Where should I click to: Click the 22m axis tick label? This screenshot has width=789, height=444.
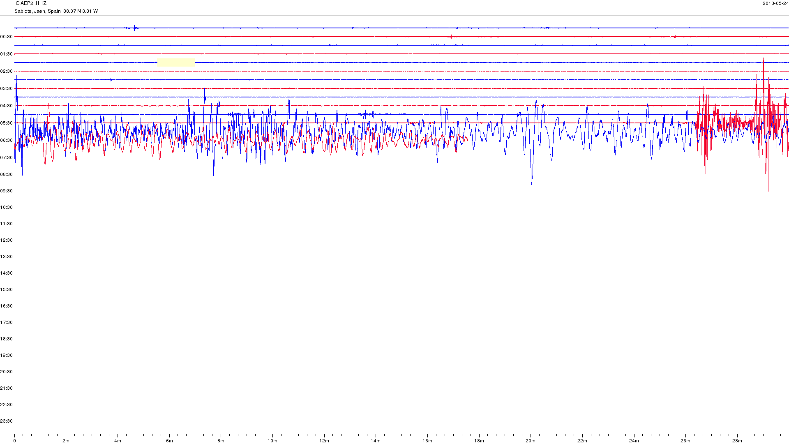(x=582, y=441)
